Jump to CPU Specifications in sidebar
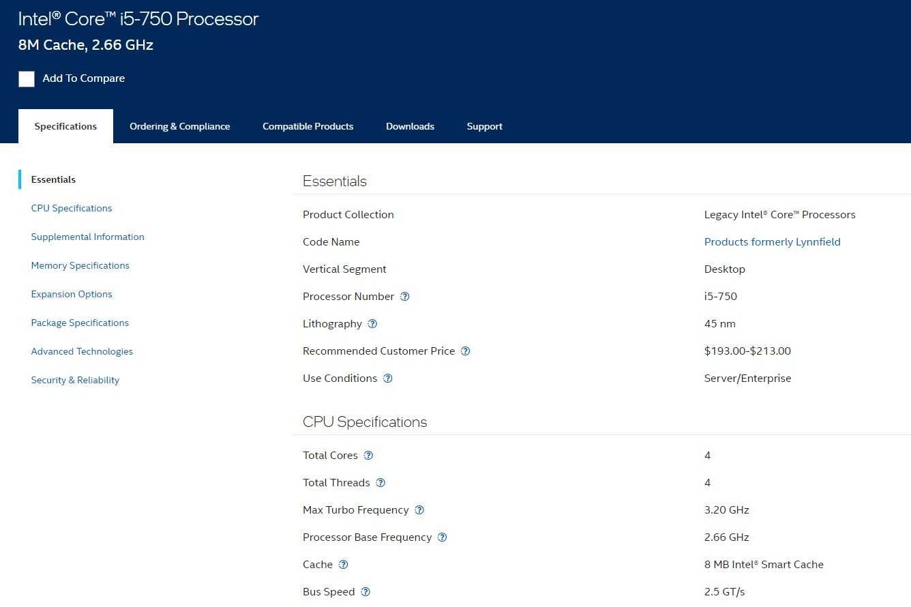This screenshot has width=911, height=607. [x=72, y=208]
